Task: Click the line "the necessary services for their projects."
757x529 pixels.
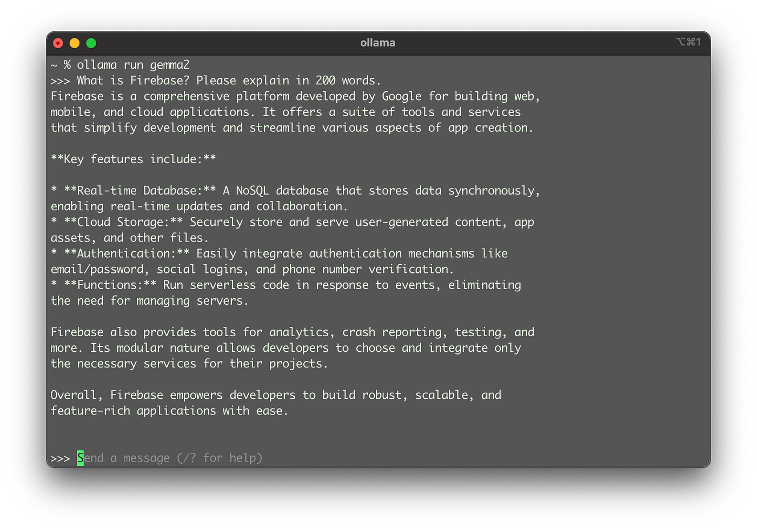Action: pos(189,364)
